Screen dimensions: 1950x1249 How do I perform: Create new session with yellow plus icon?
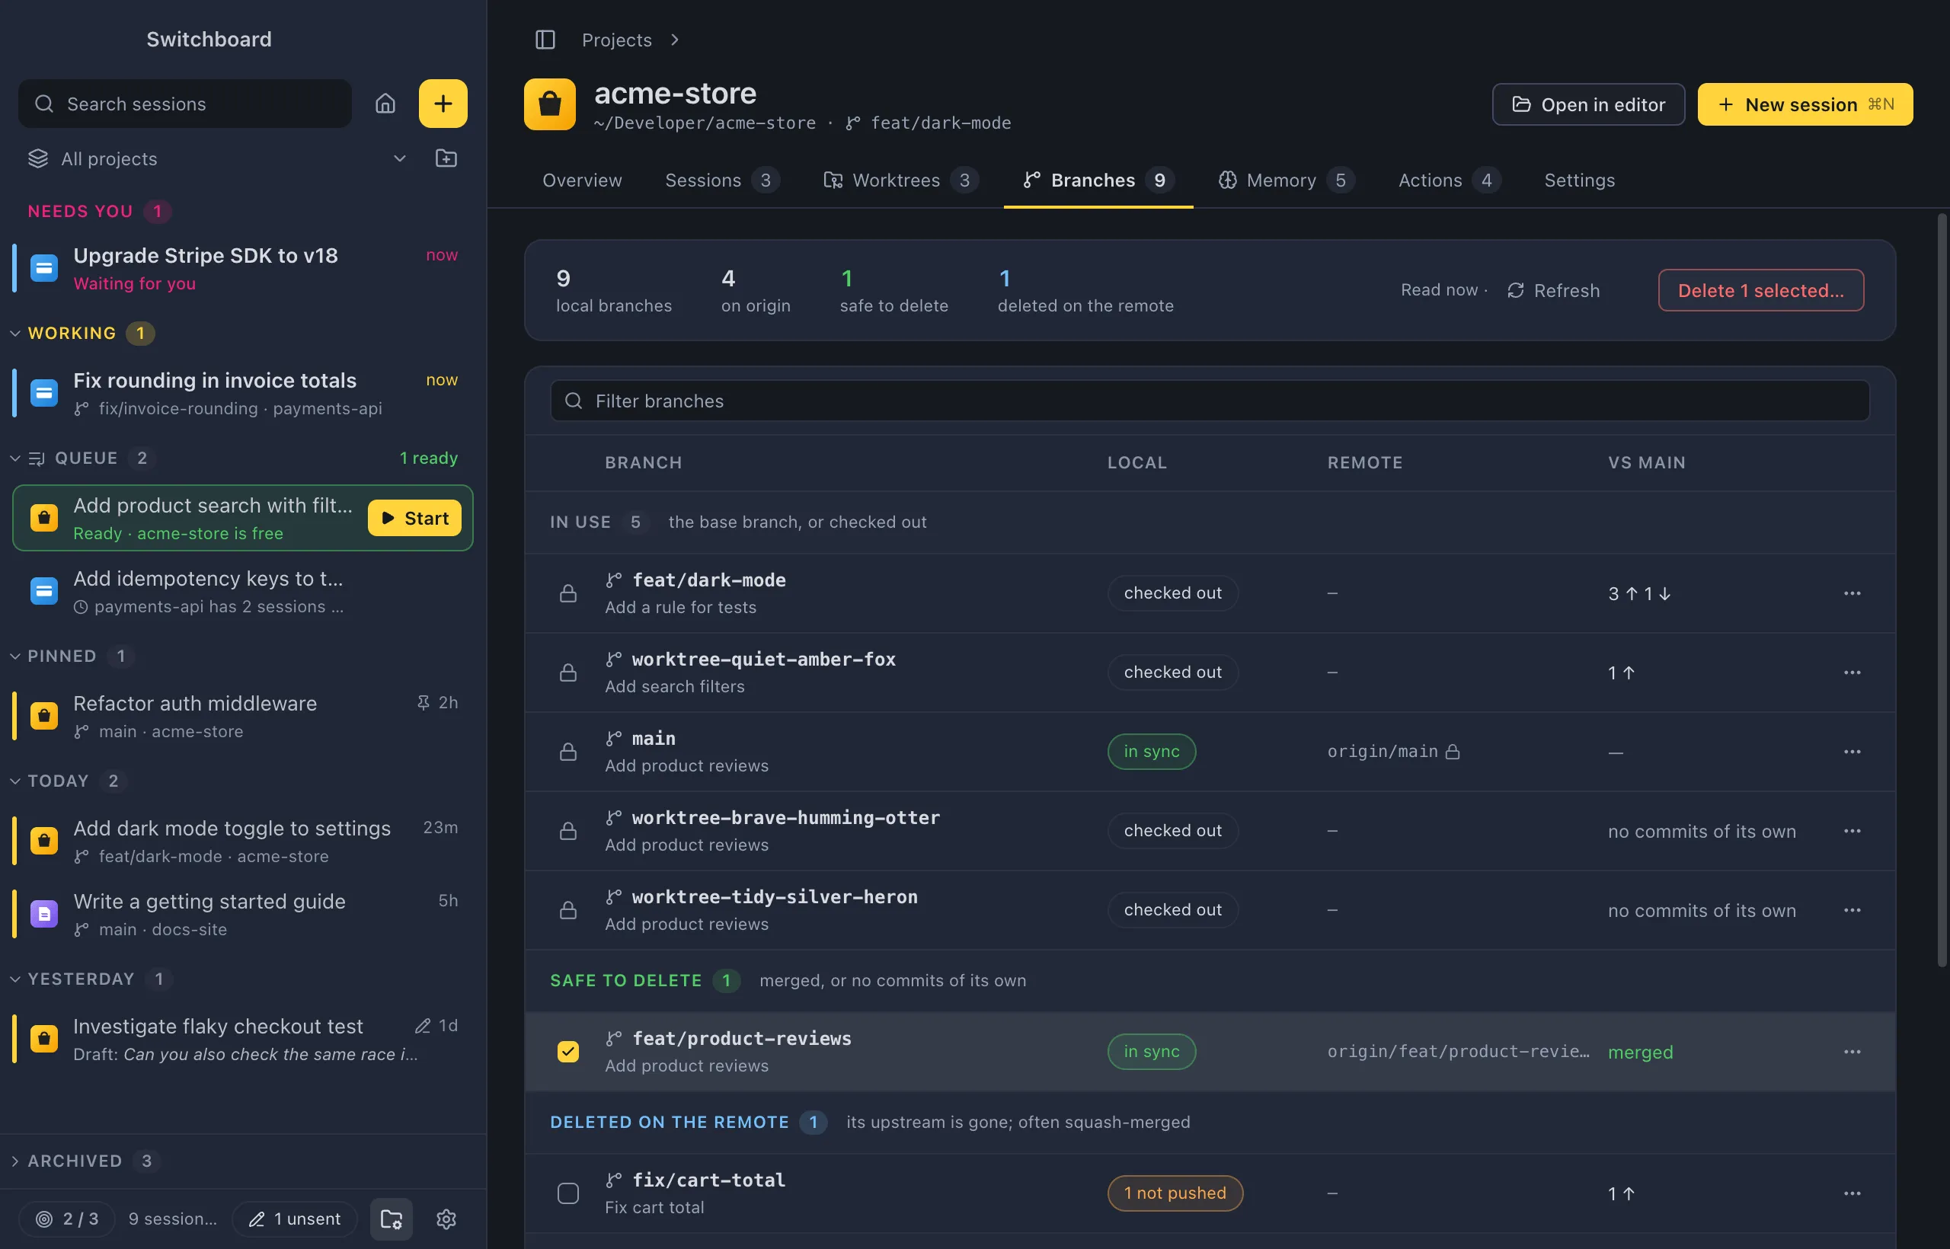coord(443,104)
